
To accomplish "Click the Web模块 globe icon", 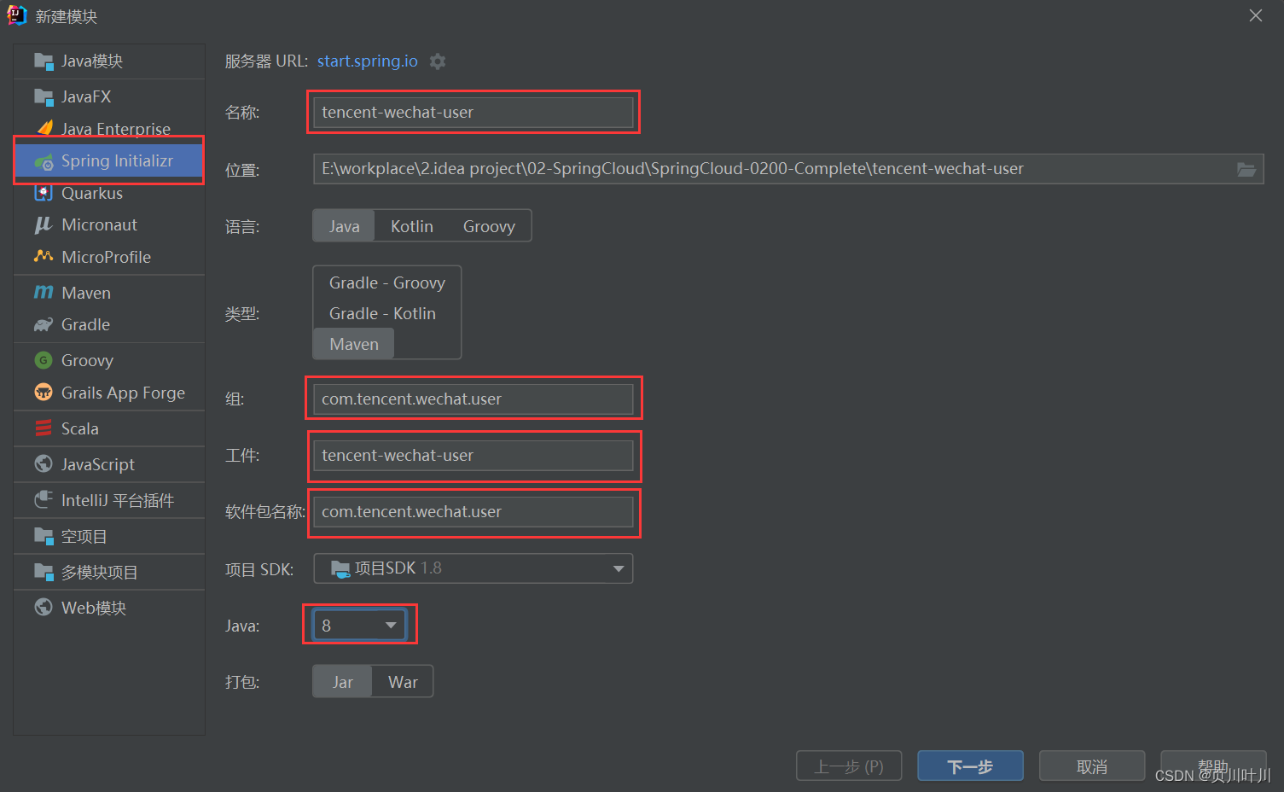I will tap(44, 607).
